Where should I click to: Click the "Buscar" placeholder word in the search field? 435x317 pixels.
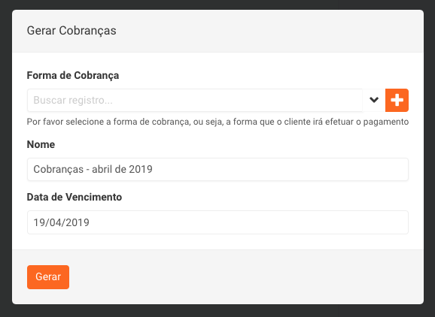click(50, 100)
